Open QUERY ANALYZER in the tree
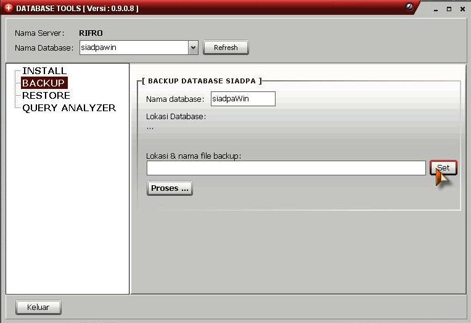The image size is (471, 323). [69, 107]
